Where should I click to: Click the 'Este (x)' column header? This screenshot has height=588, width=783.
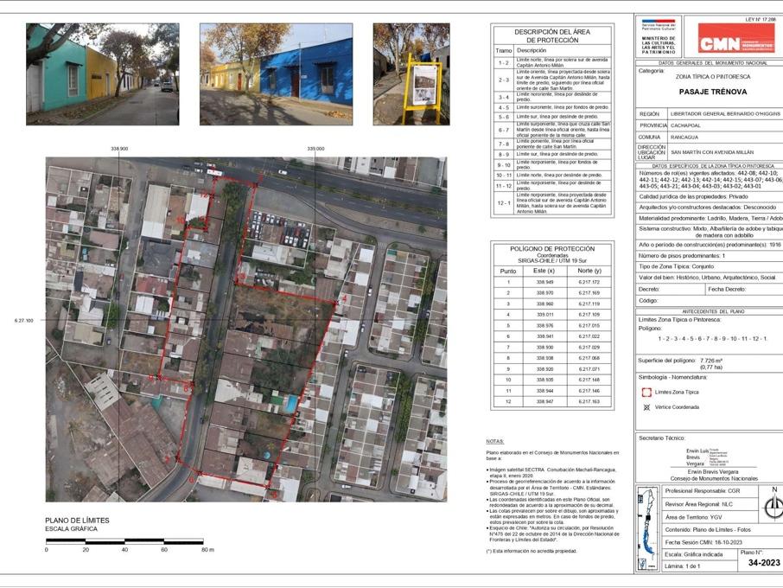pyautogui.click(x=544, y=271)
